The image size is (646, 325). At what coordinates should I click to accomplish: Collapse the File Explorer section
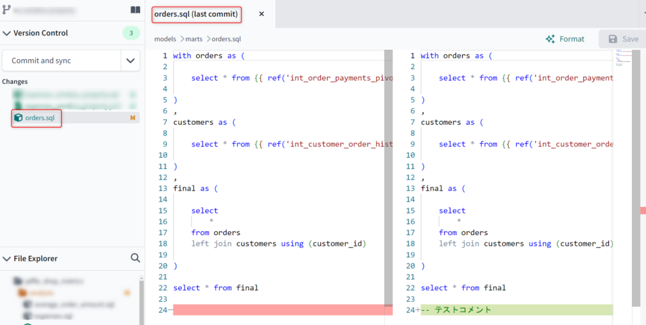pos(7,259)
